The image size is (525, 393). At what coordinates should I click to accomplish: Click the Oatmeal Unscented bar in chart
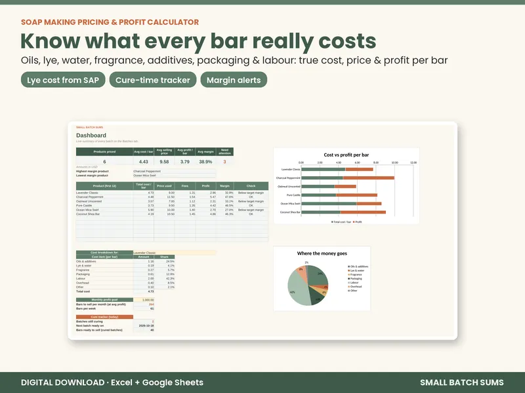[329, 187]
